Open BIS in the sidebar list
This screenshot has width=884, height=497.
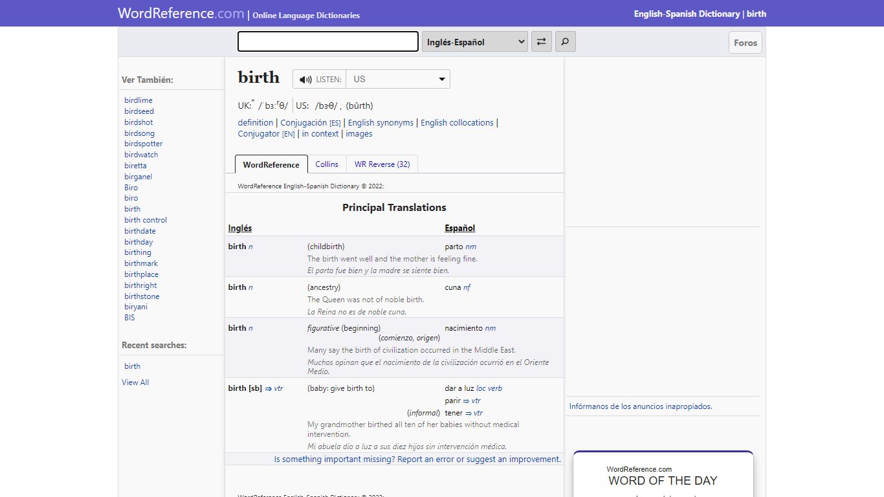tap(129, 318)
